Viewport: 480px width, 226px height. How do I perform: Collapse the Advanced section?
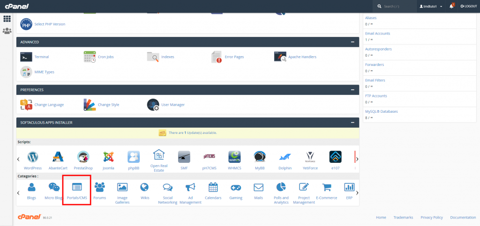point(352,42)
